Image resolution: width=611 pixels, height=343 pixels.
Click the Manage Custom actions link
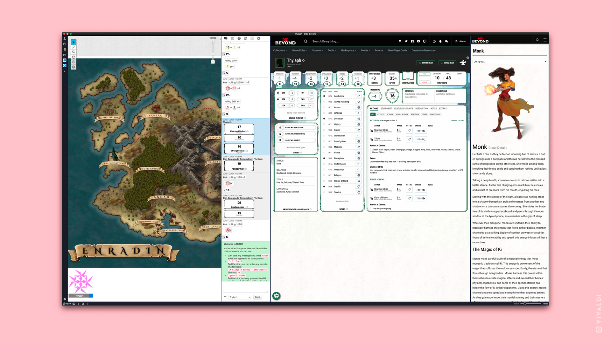point(457,121)
